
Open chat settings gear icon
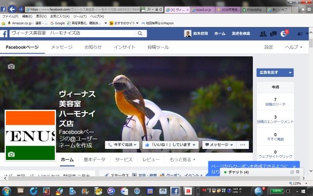click(x=297, y=172)
